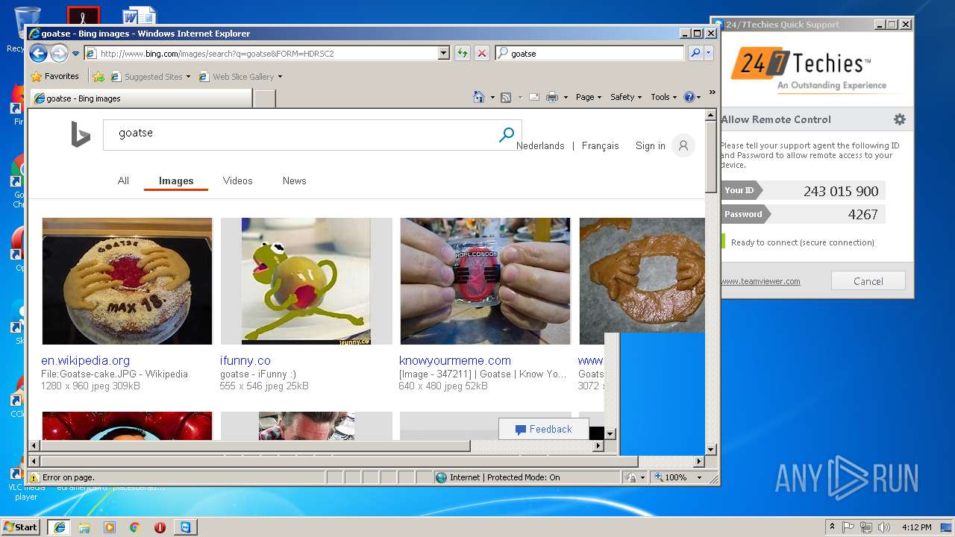955x537 pixels.
Task: Click the volume speaker tray icon
Action: pos(884,527)
